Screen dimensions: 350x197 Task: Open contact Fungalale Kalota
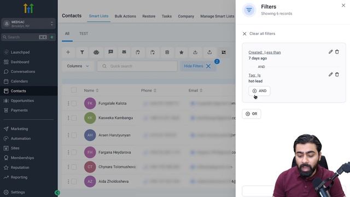113,103
